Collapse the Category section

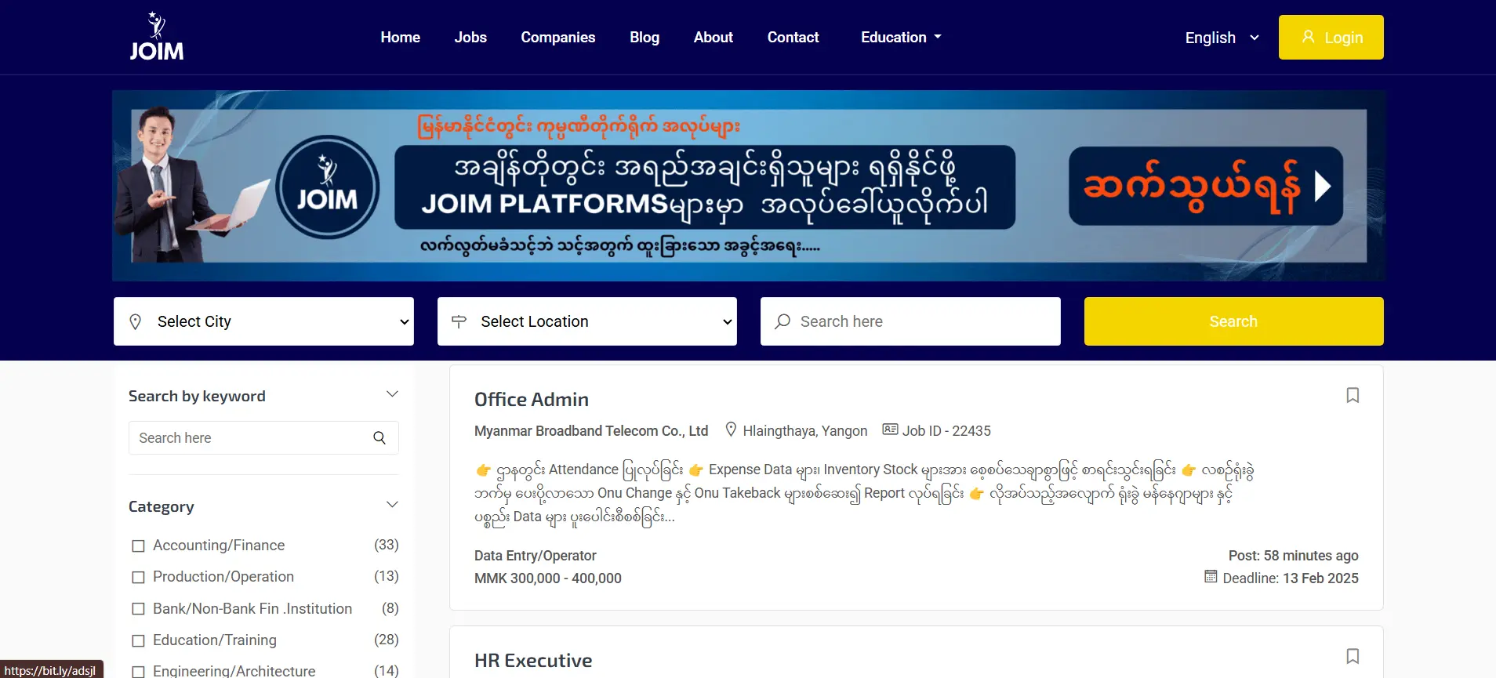[x=393, y=505]
